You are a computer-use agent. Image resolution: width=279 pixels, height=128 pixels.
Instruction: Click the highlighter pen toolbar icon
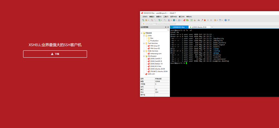(202, 20)
